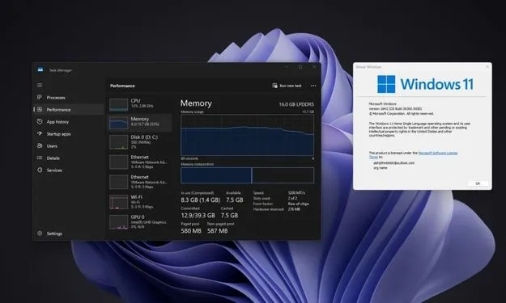The image size is (506, 303).
Task: Click Run new task button
Action: click(287, 86)
